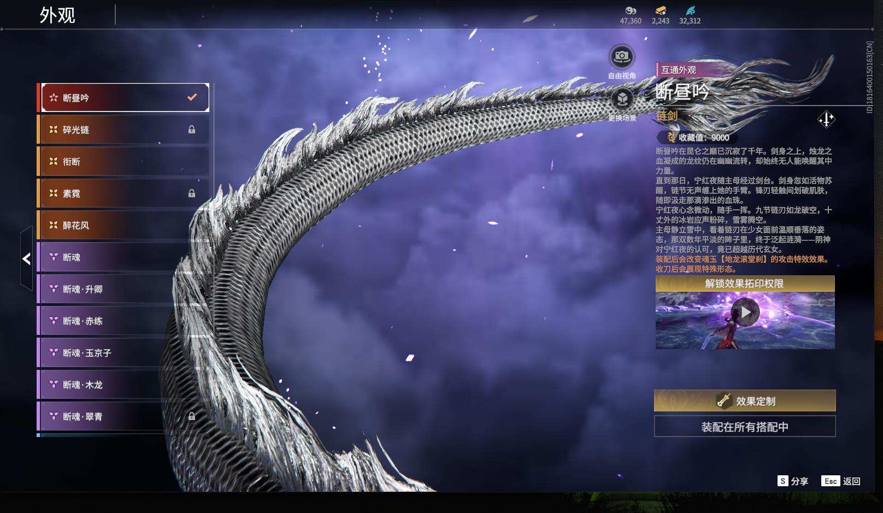Click the 链剑 weapon type label
The height and width of the screenshot is (513, 883).
(x=667, y=115)
